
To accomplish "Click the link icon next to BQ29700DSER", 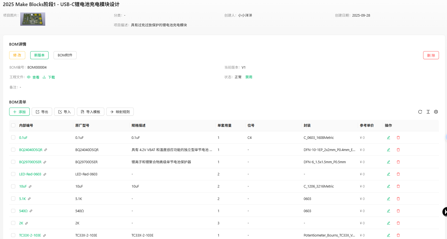I will [45, 162].
